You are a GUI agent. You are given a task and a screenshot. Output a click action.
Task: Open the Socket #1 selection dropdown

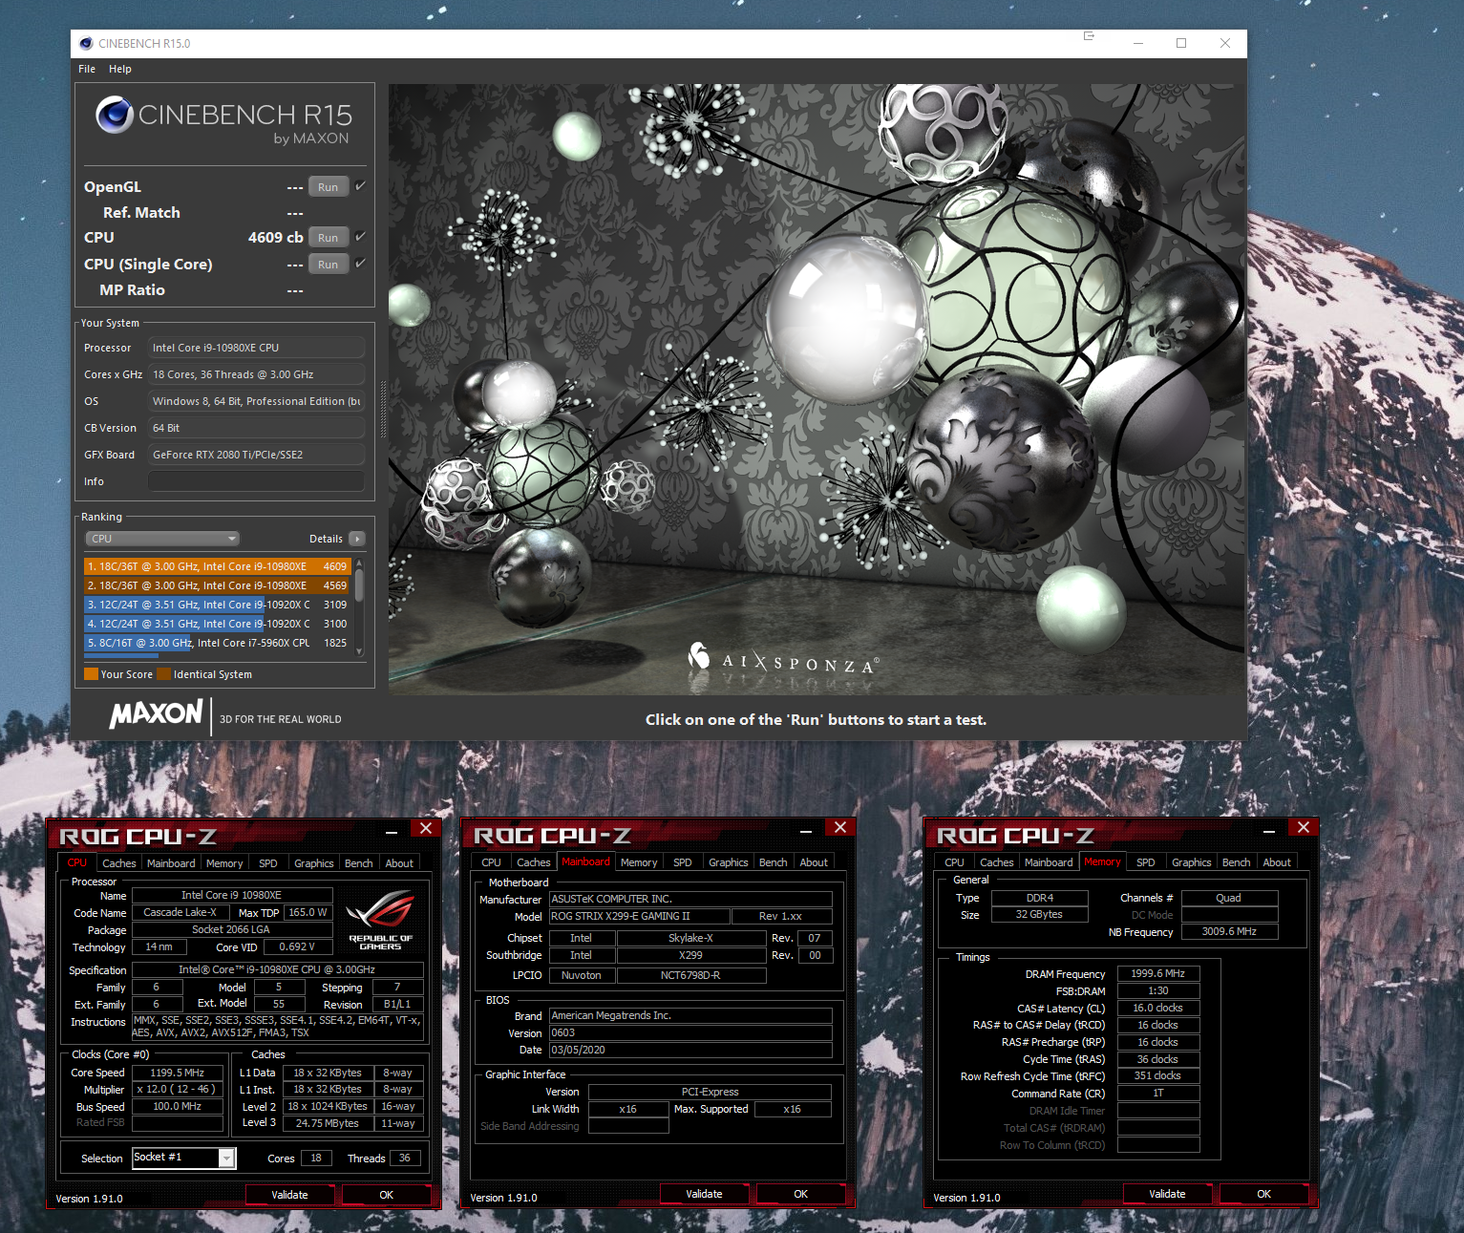[x=183, y=1158]
